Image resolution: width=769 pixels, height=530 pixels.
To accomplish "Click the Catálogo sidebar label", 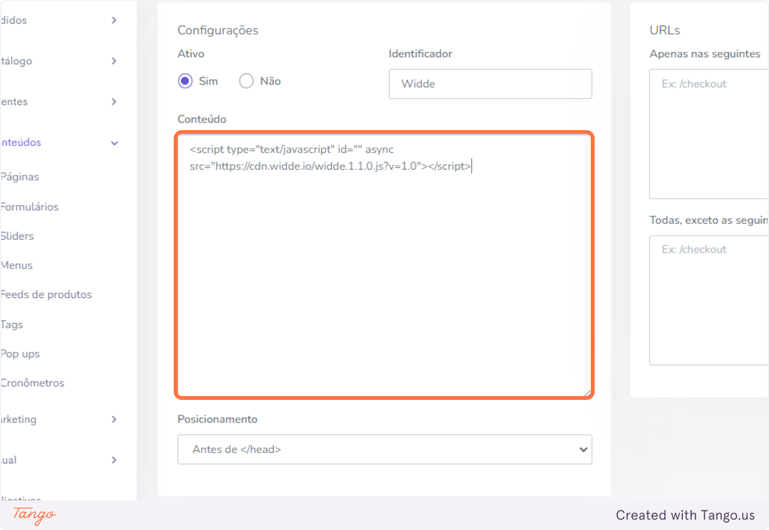I will tap(16, 61).
